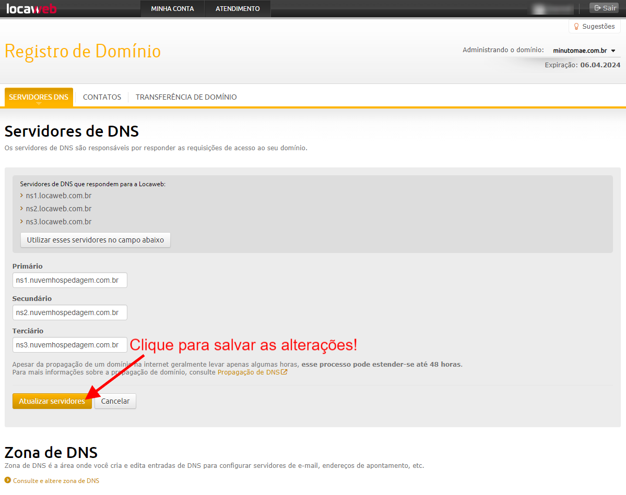The height and width of the screenshot is (495, 626).
Task: Select the Terciário DNS input field
Action: [70, 345]
